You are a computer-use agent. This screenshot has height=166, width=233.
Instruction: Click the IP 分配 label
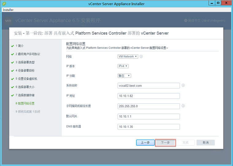[x=71, y=76]
